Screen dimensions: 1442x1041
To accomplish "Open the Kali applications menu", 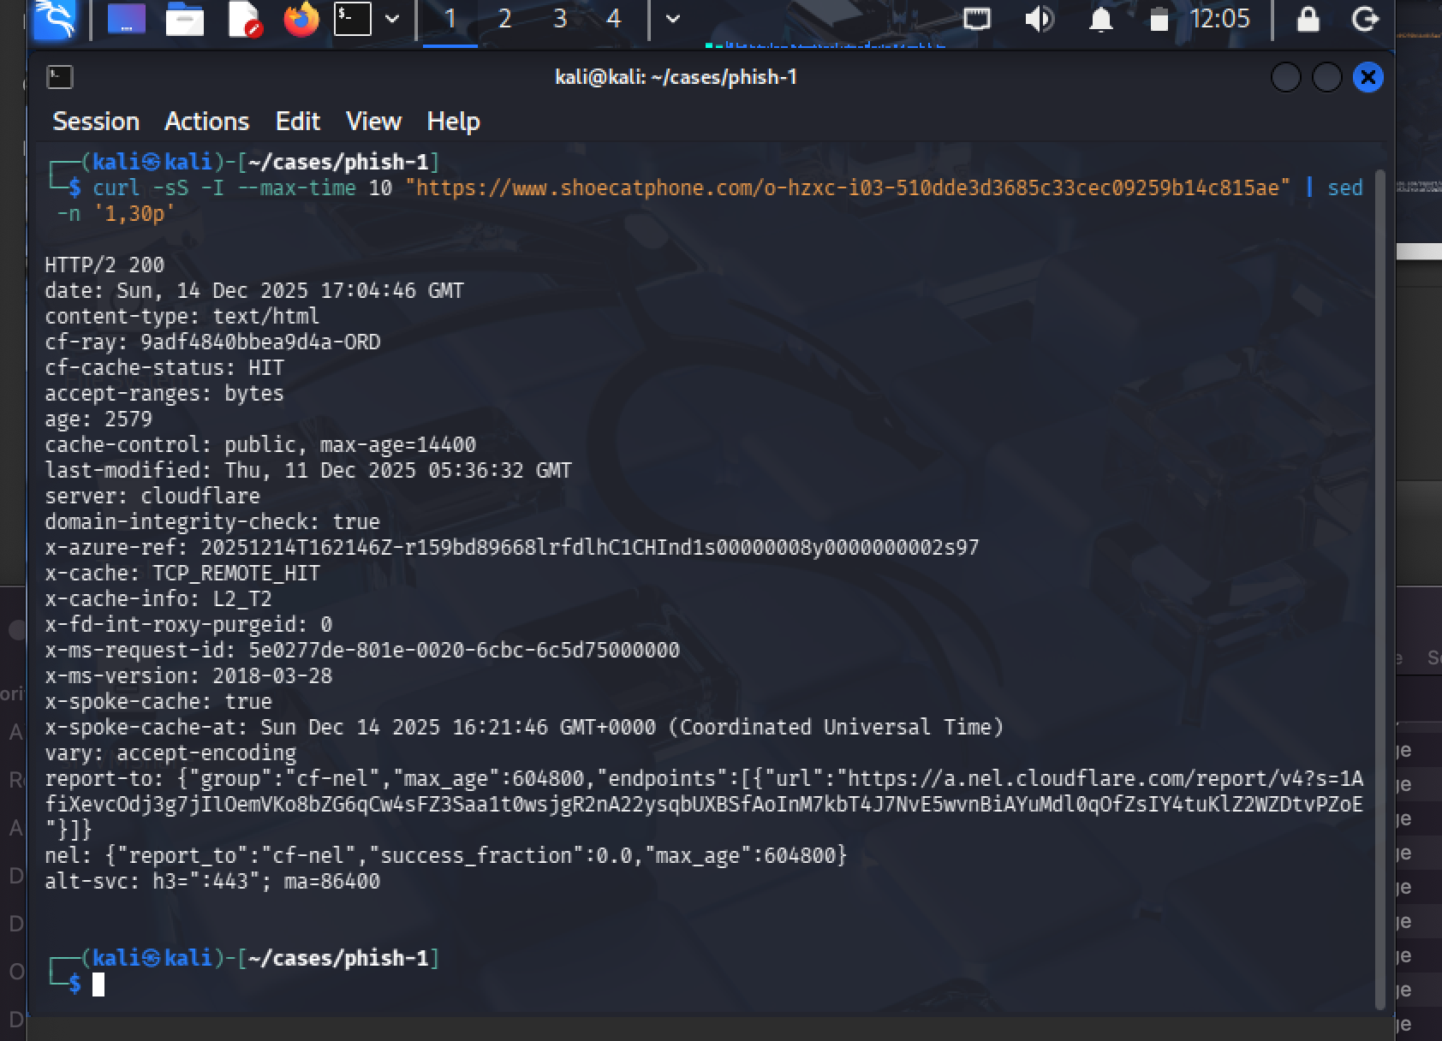I will (55, 19).
